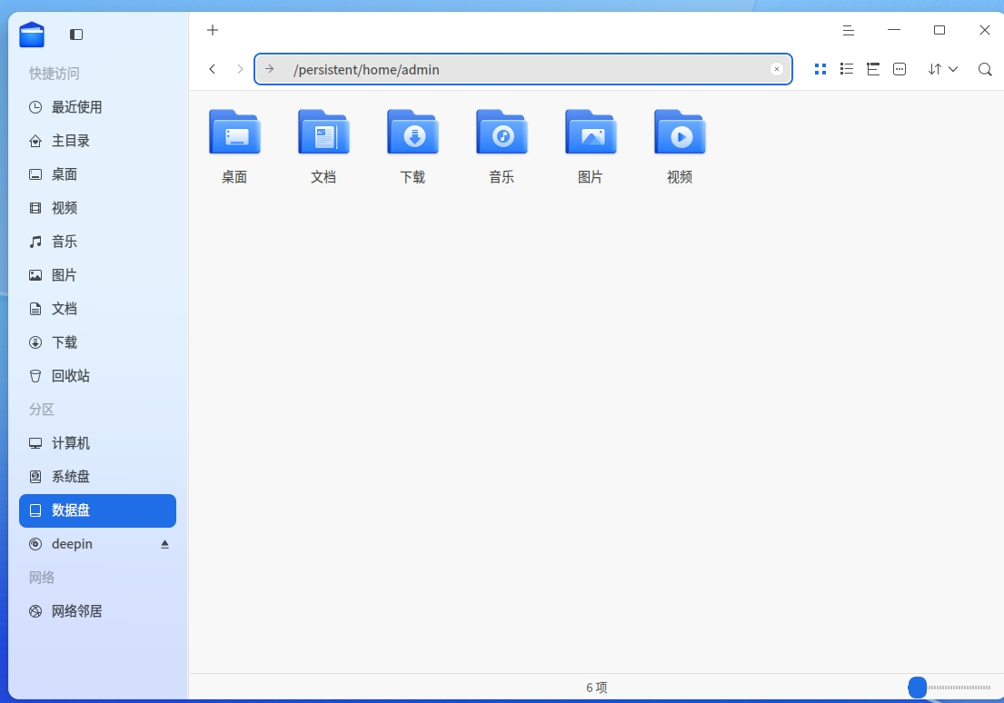Click the icon size slider handle
Screen dimensions: 1004x703
[x=918, y=688]
